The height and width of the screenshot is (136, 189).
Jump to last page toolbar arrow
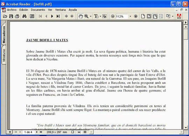coord(58,16)
